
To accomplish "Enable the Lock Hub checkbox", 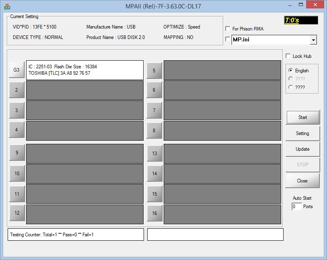I will (x=288, y=56).
